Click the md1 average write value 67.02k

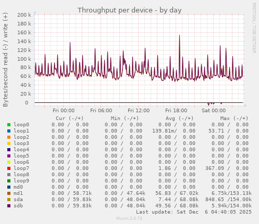(189, 193)
